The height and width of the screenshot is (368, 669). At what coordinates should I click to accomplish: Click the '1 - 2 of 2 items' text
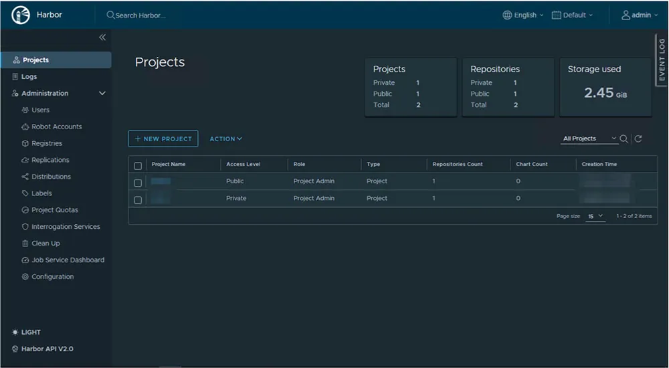pyautogui.click(x=634, y=216)
